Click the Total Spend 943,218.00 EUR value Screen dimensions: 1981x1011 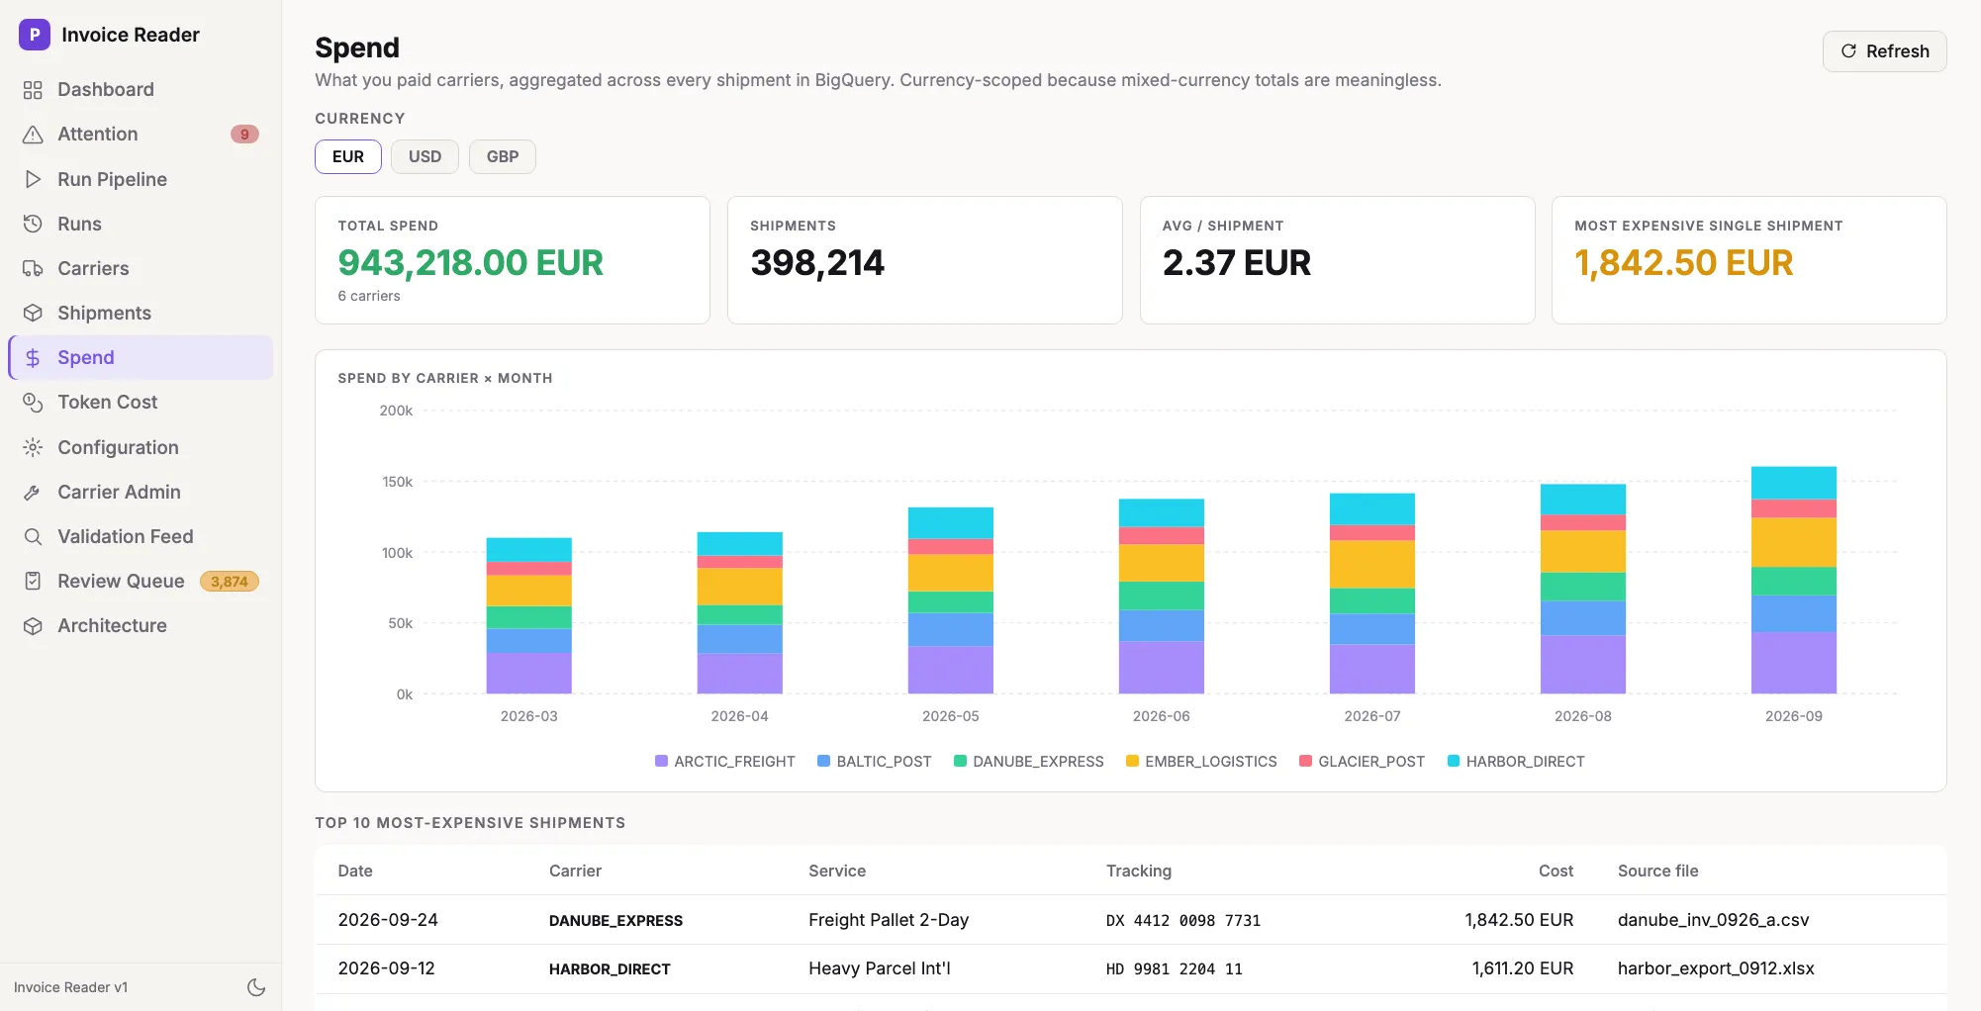[470, 263]
